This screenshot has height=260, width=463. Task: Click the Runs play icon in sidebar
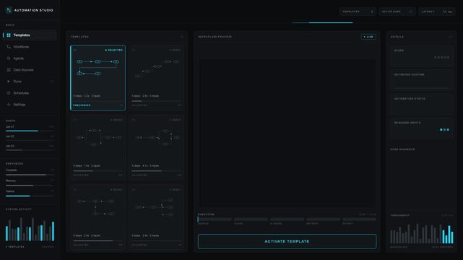(9, 82)
